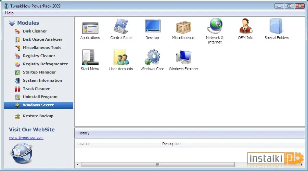308x171 pixels.
Task: Minimize the TweakNow PowerPack window
Action: click(x=279, y=6)
